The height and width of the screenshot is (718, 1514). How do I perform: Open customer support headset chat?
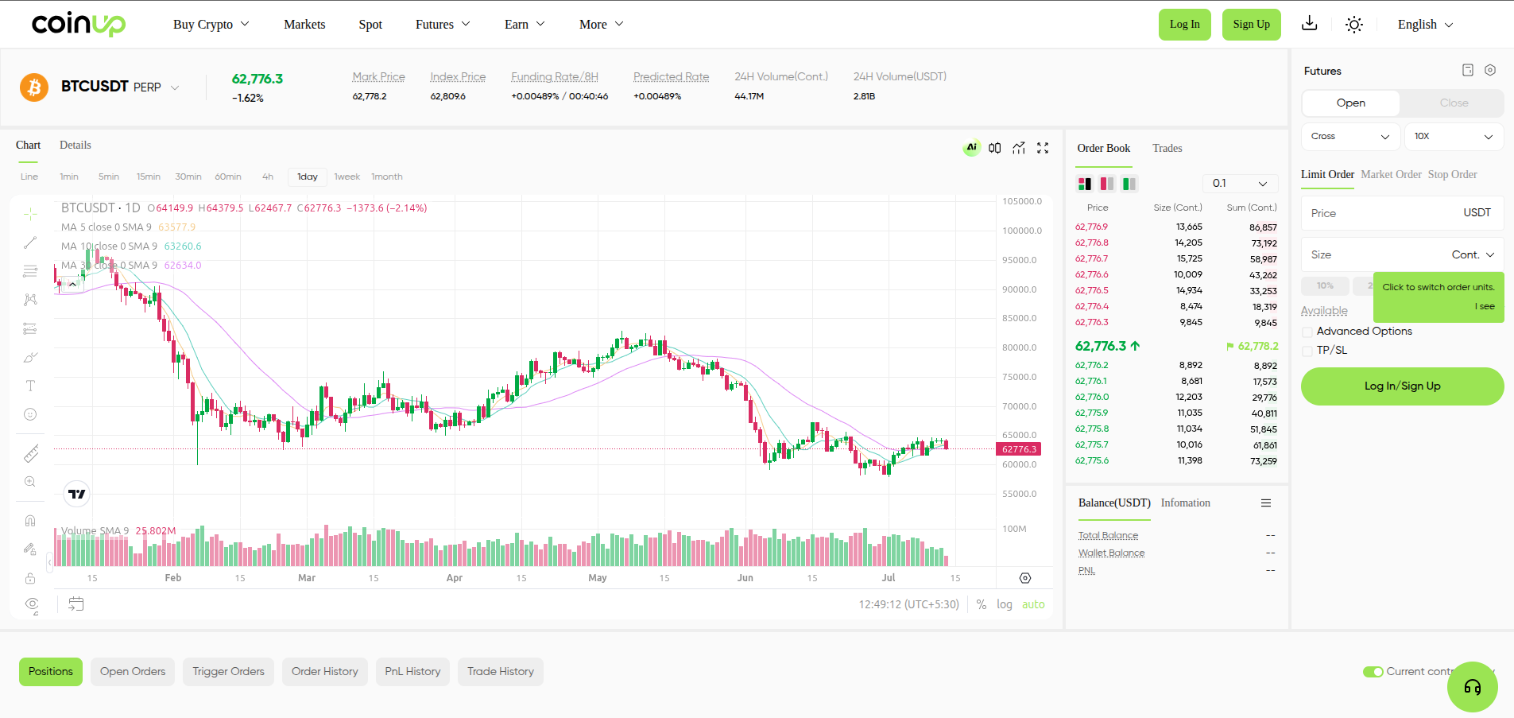(1472, 687)
